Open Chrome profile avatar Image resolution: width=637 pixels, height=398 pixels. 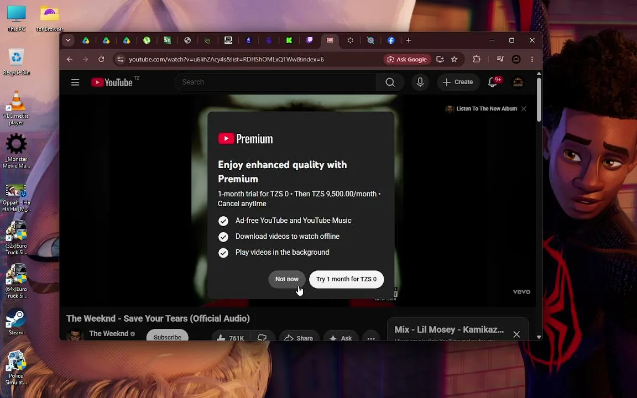coord(516,59)
